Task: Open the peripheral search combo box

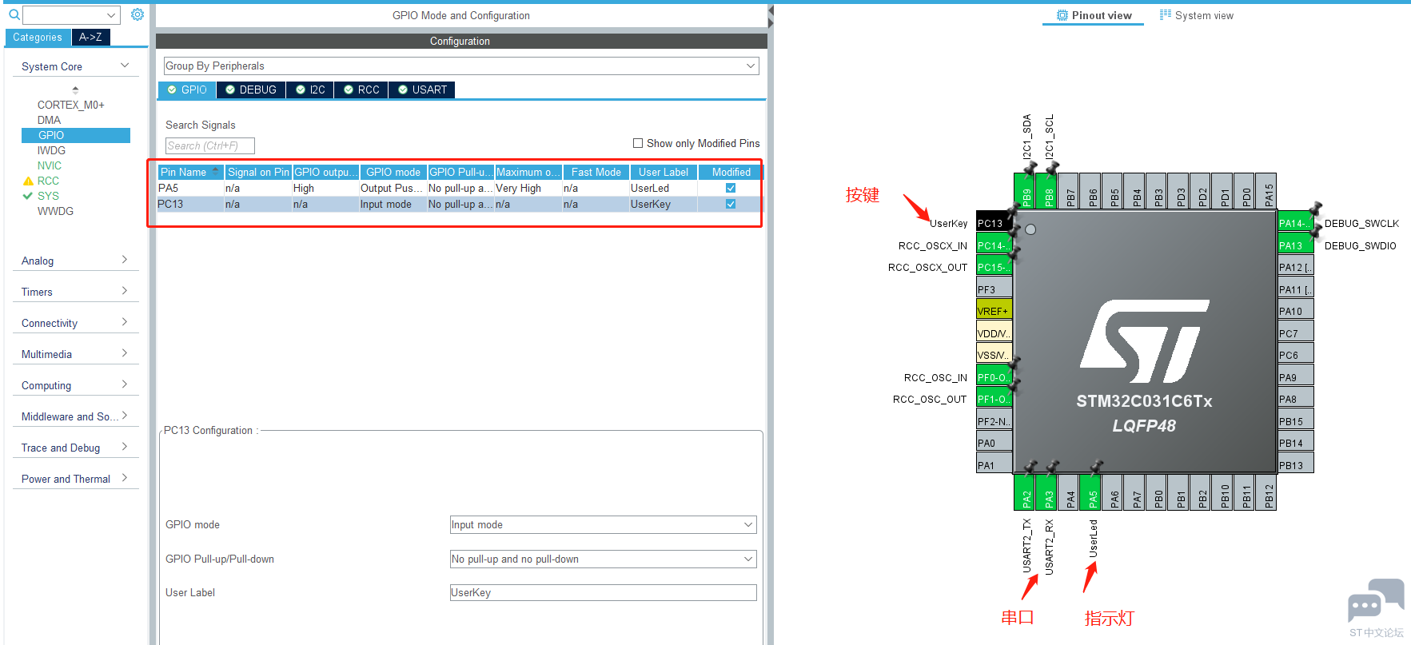Action: [x=71, y=14]
